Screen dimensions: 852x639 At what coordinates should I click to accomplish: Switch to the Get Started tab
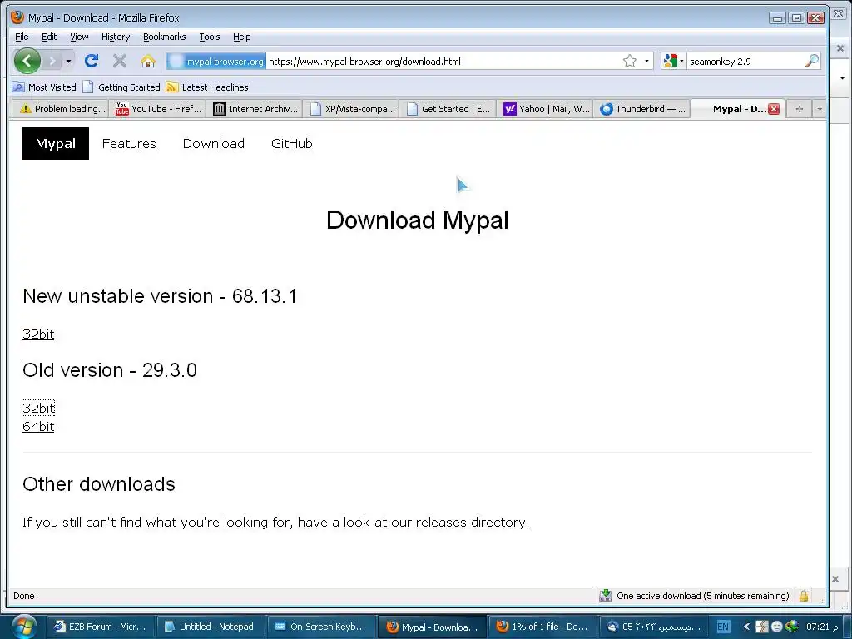[x=448, y=109]
